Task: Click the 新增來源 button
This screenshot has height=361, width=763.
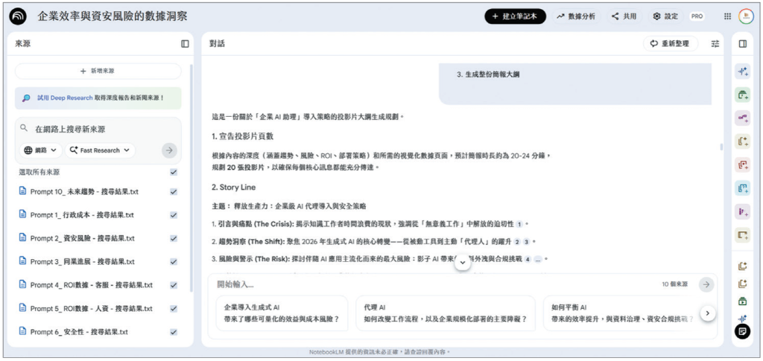Action: [x=98, y=71]
